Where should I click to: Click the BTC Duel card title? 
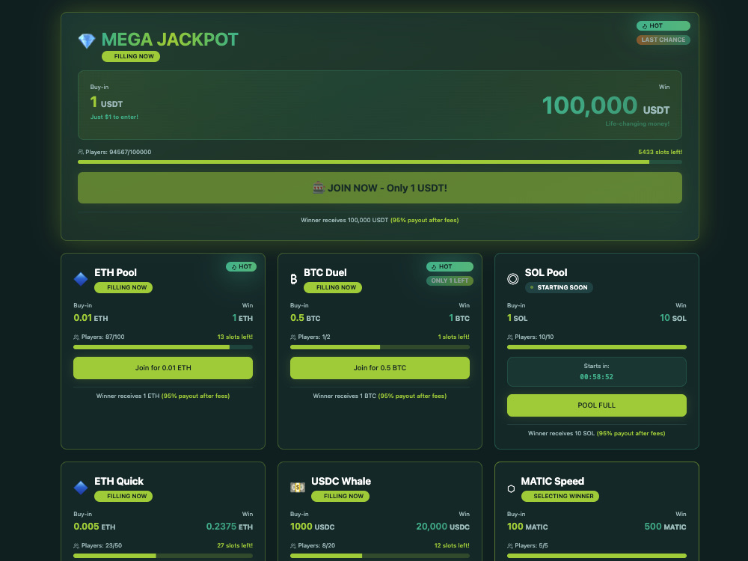[x=325, y=272]
